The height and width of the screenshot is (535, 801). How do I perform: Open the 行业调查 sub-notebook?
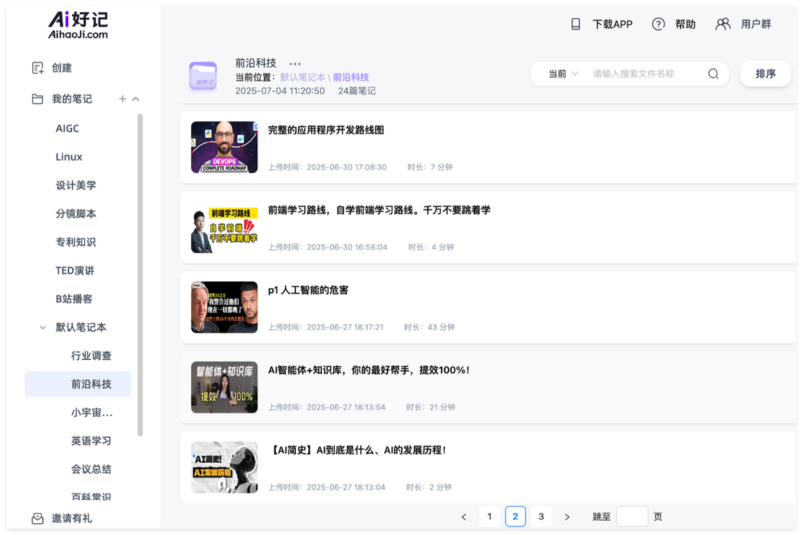click(x=91, y=356)
